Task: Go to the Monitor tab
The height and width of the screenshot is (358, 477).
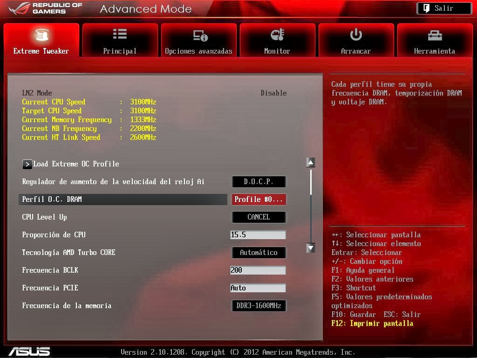Action: coord(277,40)
